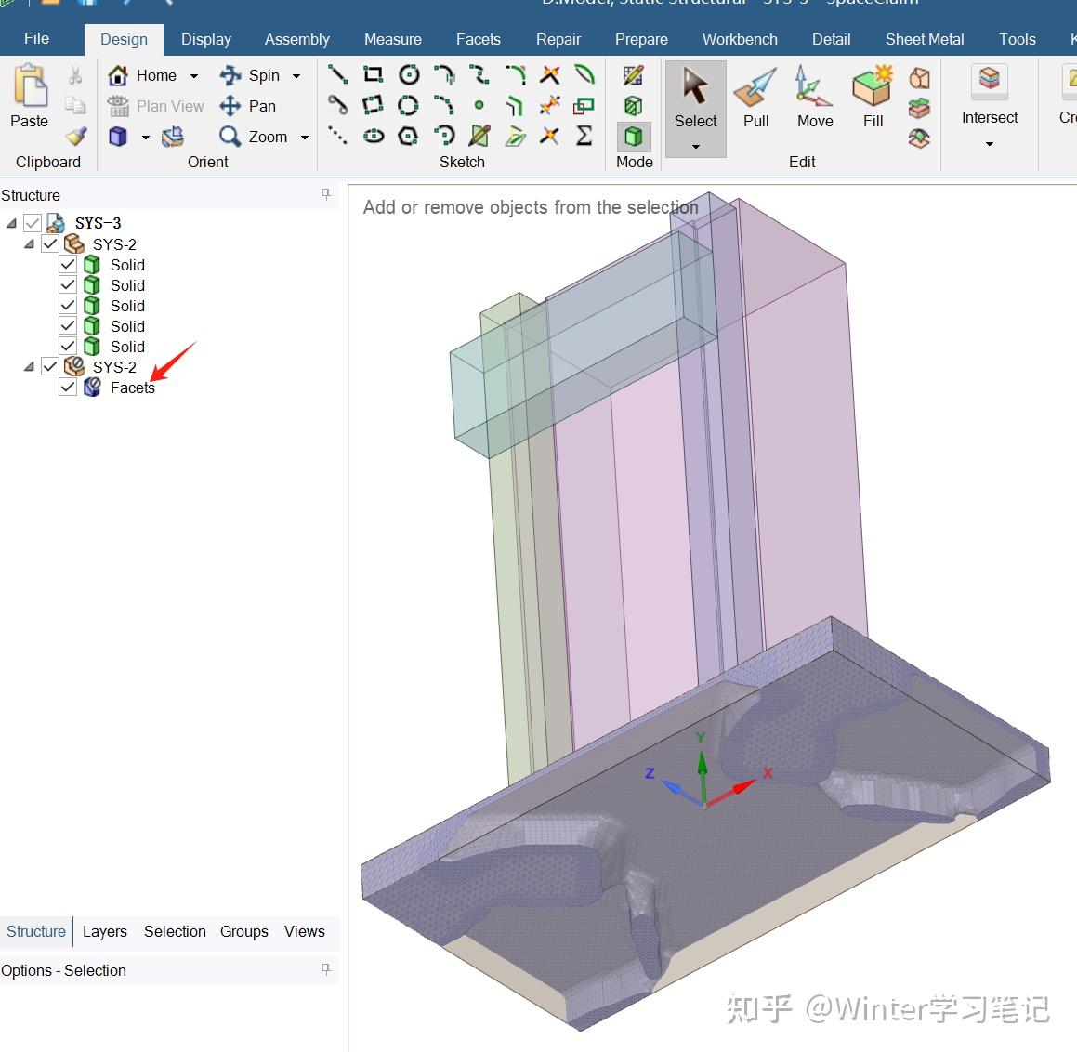Image resolution: width=1077 pixels, height=1052 pixels.
Task: Switch to the Sheet Metal ribbon tab
Action: pyautogui.click(x=924, y=39)
